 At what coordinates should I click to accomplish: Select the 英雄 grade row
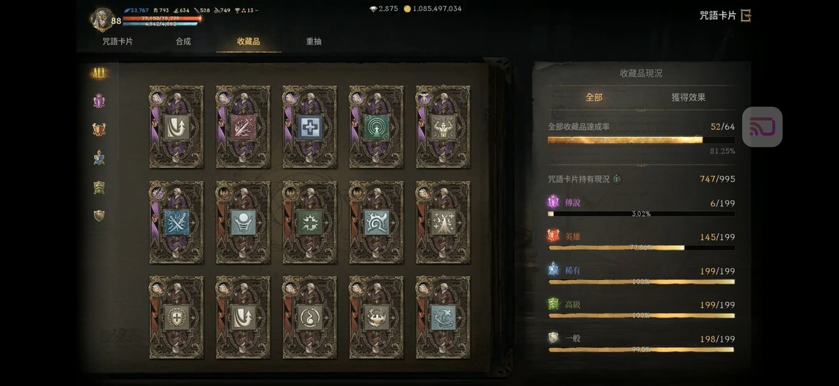(x=641, y=240)
